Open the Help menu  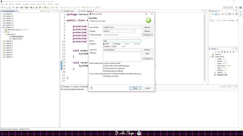point(57,4)
